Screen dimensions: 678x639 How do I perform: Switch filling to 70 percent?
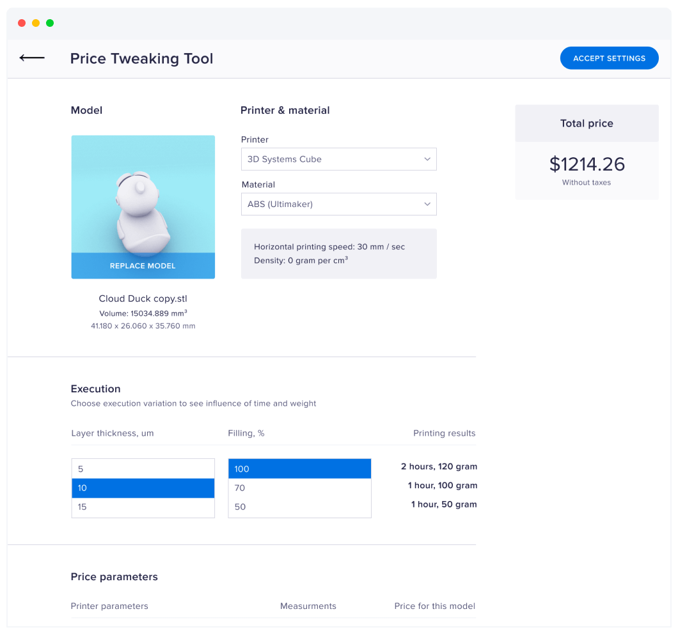pyautogui.click(x=299, y=488)
